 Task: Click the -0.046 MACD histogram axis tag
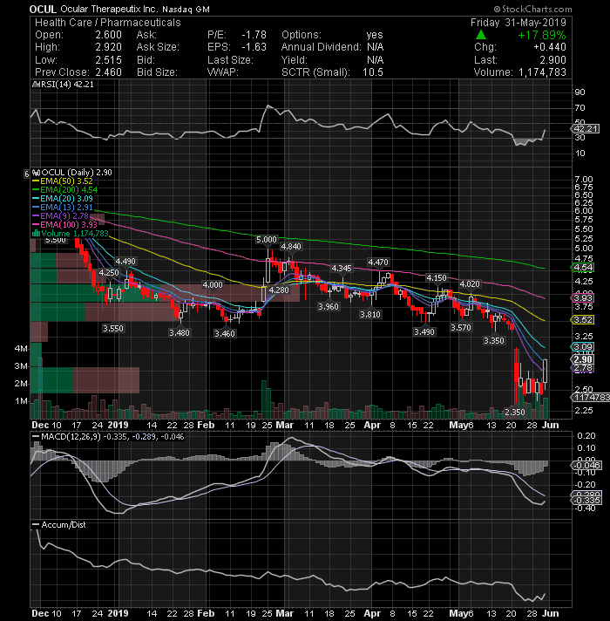click(x=586, y=466)
